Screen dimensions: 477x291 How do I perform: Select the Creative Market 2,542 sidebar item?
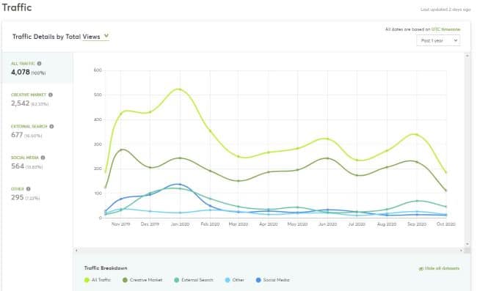(x=37, y=100)
